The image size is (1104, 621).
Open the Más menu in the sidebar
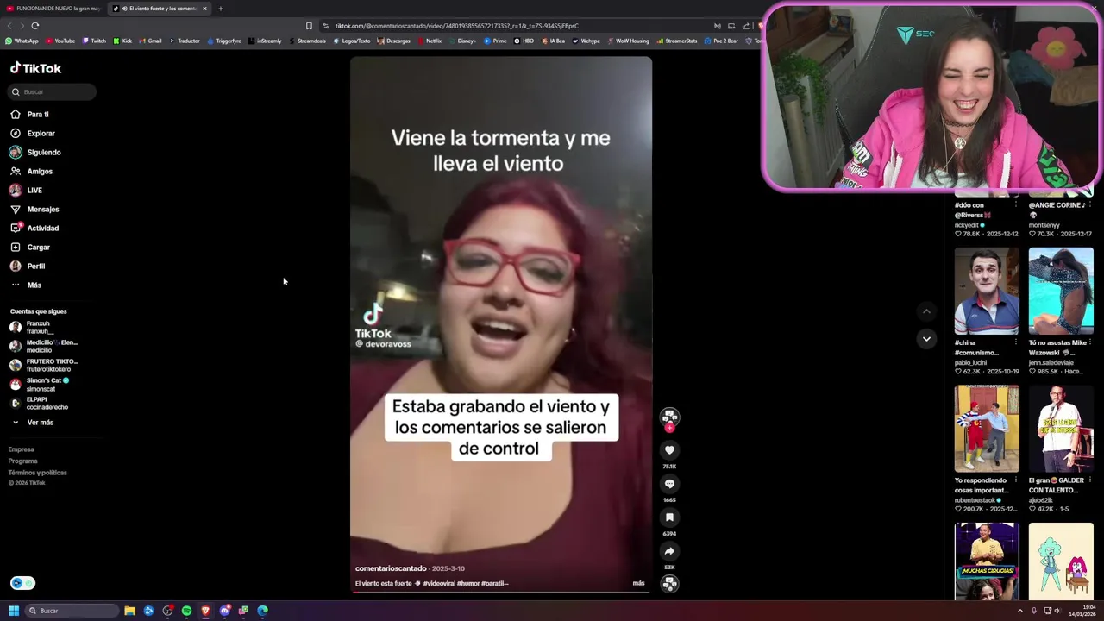coord(26,285)
